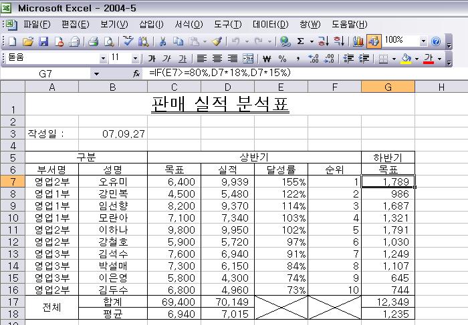
Task: Open the font size dropdown showing 11
Action: [135, 59]
